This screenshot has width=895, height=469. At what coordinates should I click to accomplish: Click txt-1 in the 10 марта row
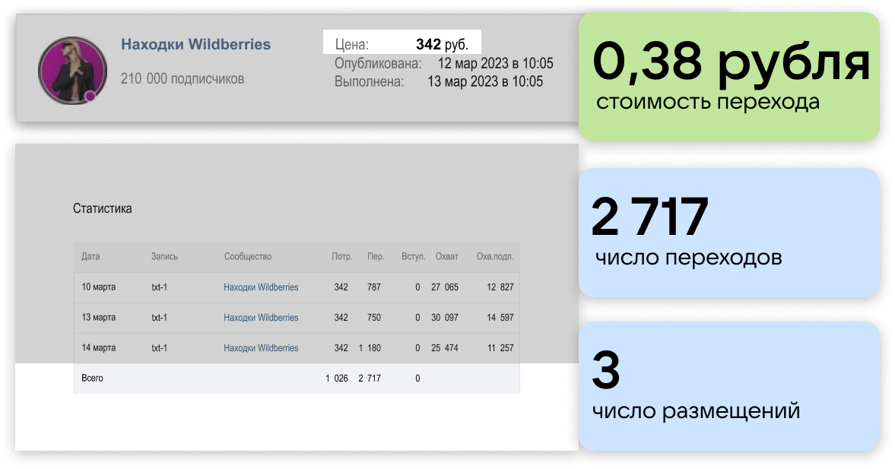click(x=159, y=287)
